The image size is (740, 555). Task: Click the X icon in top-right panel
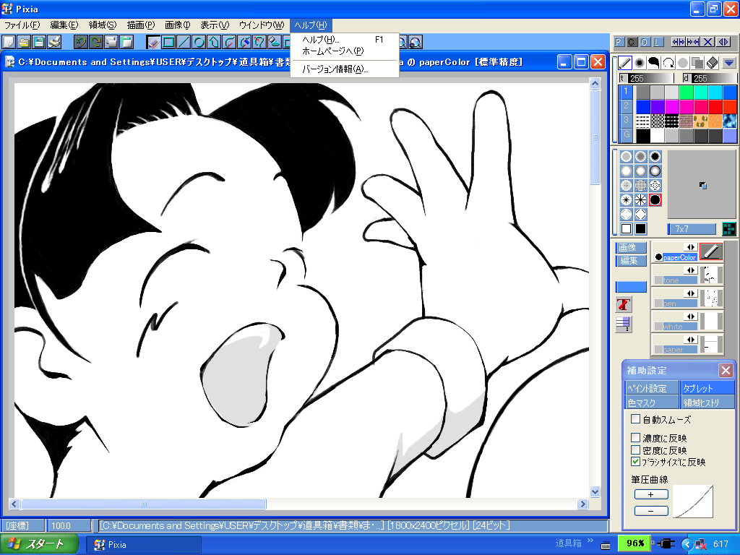708,42
